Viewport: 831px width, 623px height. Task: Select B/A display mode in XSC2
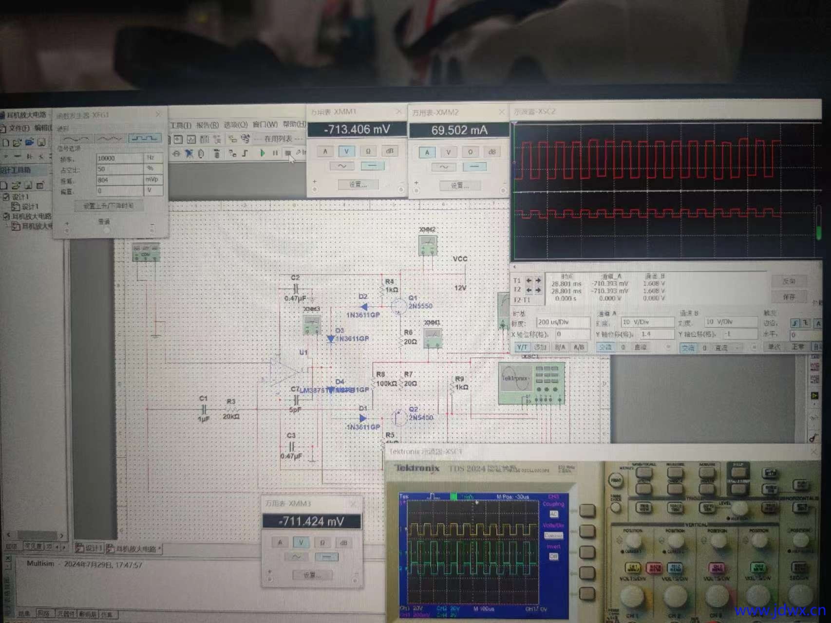click(560, 347)
